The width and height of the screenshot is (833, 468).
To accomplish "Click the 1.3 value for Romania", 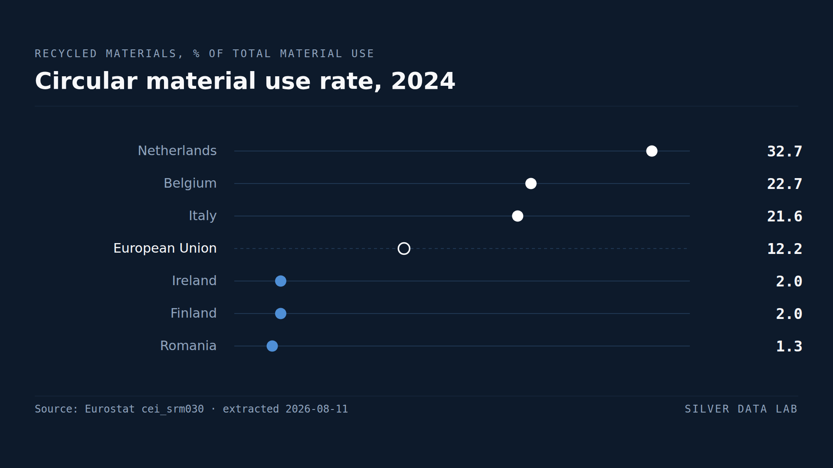I will (x=789, y=346).
